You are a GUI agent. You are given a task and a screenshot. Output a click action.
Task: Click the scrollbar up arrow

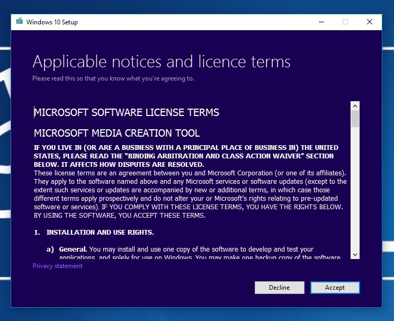[355, 106]
